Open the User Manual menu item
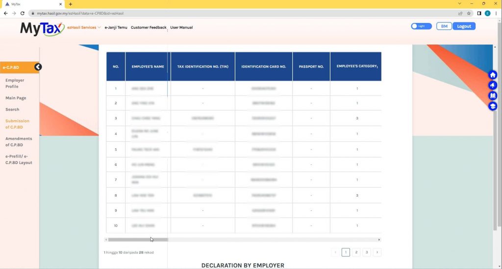Image resolution: width=502 pixels, height=269 pixels. pos(181,27)
